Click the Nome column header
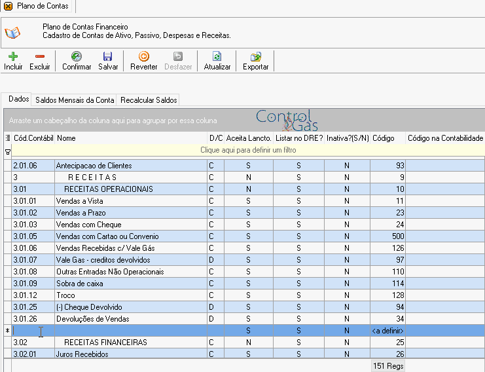This screenshot has height=372, width=485. 131,138
